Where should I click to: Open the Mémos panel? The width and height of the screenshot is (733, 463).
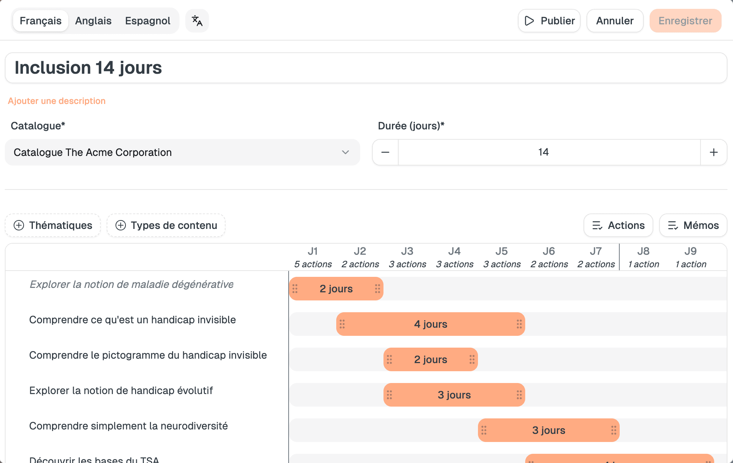coord(693,225)
